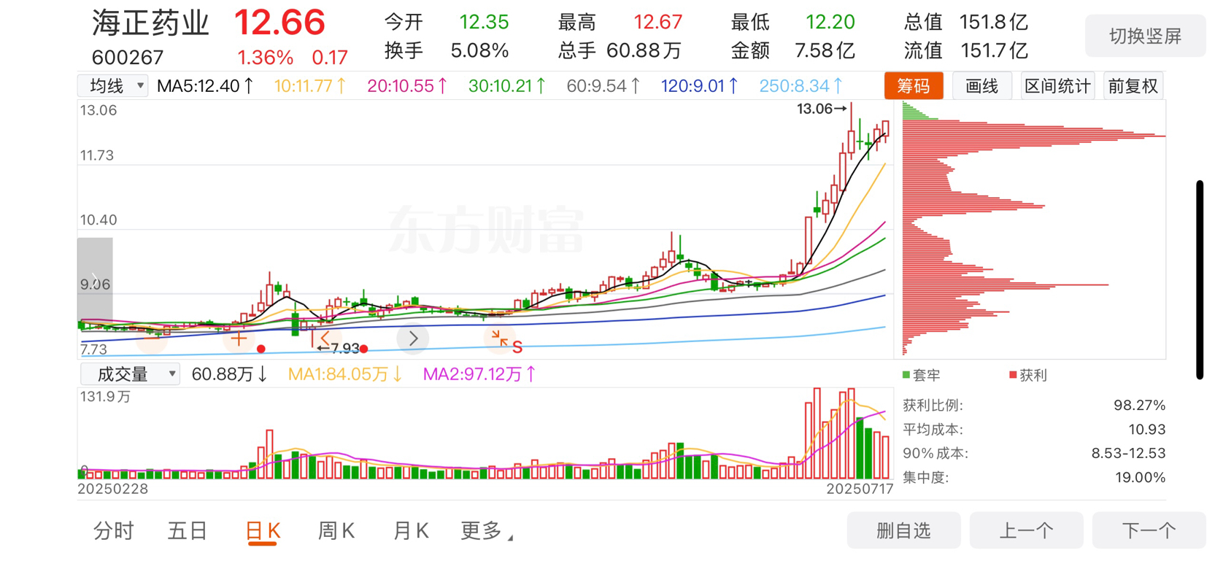Viewport: 1215px width, 561px height.
Task: Click the 13.06 high price annotation
Action: click(821, 109)
